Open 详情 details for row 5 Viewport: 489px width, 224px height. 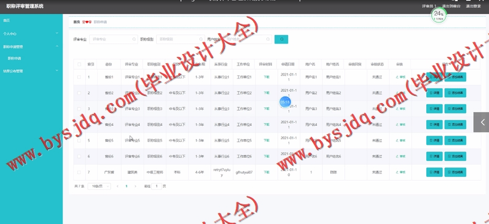[x=434, y=141]
